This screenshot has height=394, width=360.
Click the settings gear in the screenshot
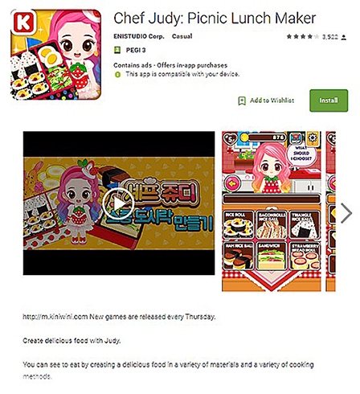[x=313, y=138]
